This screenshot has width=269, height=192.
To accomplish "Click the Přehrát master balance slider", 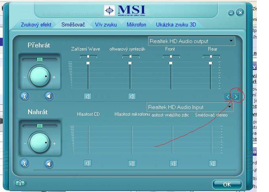I will pyautogui.click(x=40, y=60).
